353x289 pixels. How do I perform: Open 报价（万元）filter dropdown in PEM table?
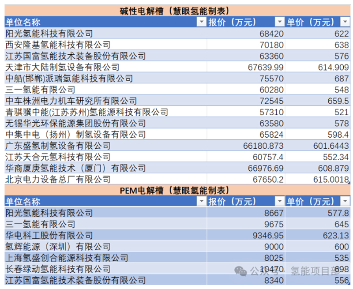pos(280,201)
